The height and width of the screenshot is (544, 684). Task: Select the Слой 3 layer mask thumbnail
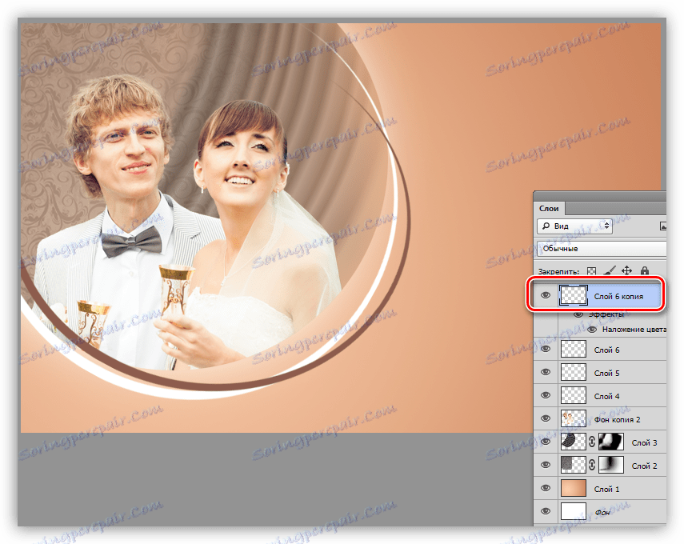point(611,442)
